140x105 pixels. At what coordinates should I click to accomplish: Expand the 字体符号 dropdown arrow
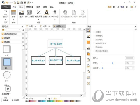(x=55, y=20)
